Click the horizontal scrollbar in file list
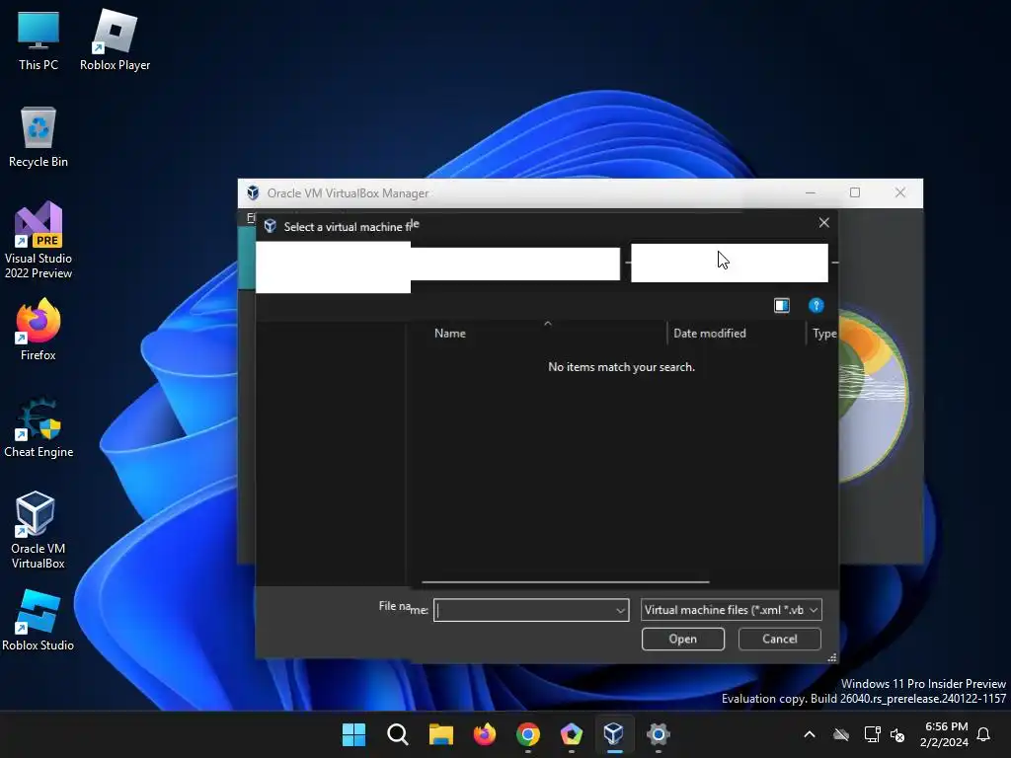The width and height of the screenshot is (1011, 758). (x=566, y=582)
